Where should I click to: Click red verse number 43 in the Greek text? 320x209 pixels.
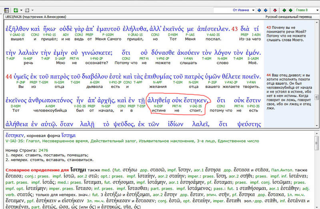coord(234,29)
